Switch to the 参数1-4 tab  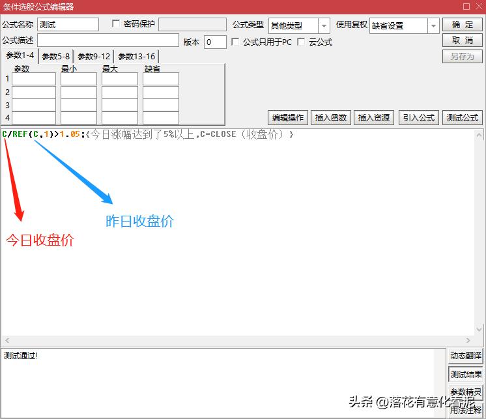(x=20, y=55)
